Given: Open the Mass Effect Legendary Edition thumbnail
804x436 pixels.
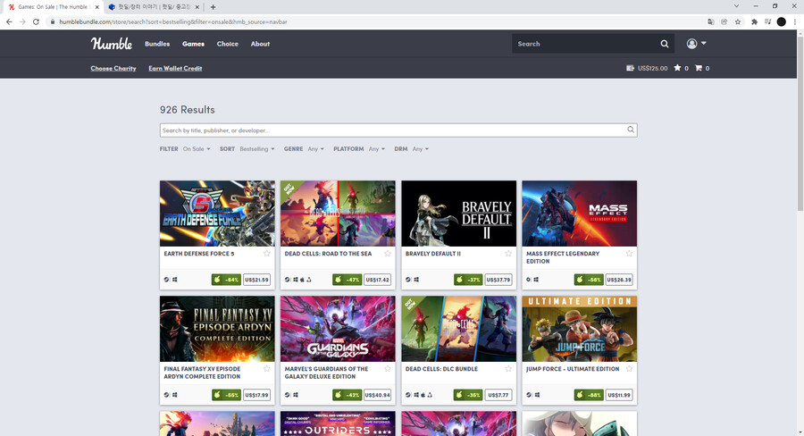Looking at the screenshot, I should (579, 214).
